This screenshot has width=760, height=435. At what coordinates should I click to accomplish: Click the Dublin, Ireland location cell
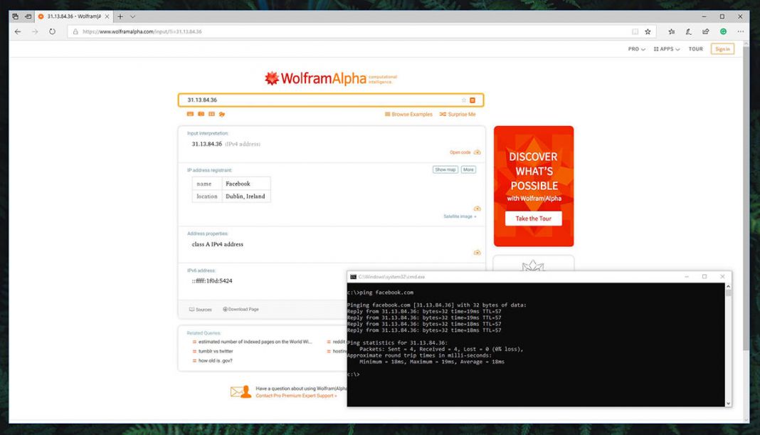click(246, 196)
